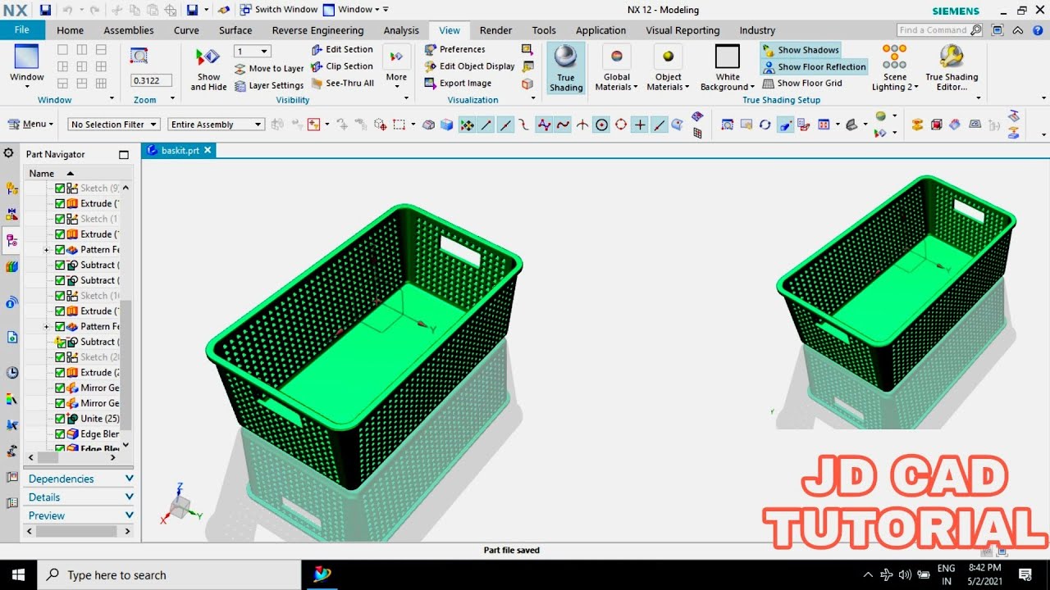Open work layer number dropdown

coord(253,51)
